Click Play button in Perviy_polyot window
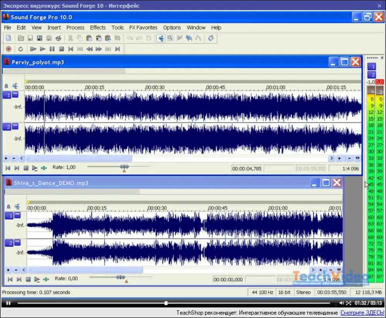Screen dimensions: 386x318 pyautogui.click(x=35, y=168)
